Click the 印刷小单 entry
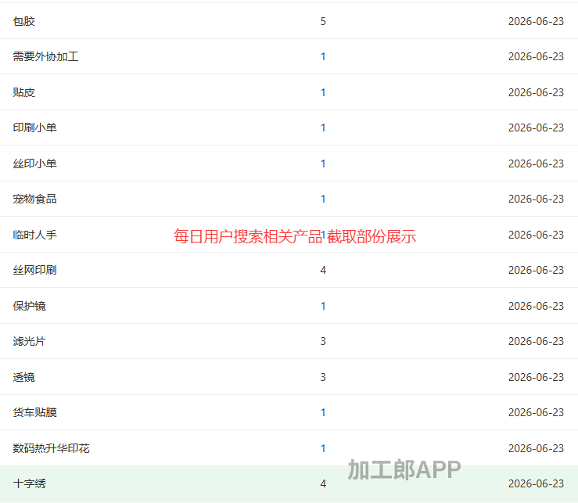 (x=34, y=128)
